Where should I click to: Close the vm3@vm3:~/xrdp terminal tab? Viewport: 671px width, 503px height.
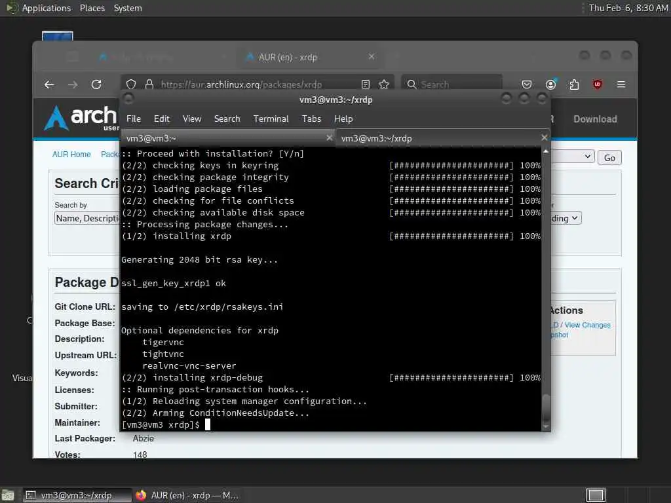pyautogui.click(x=544, y=138)
